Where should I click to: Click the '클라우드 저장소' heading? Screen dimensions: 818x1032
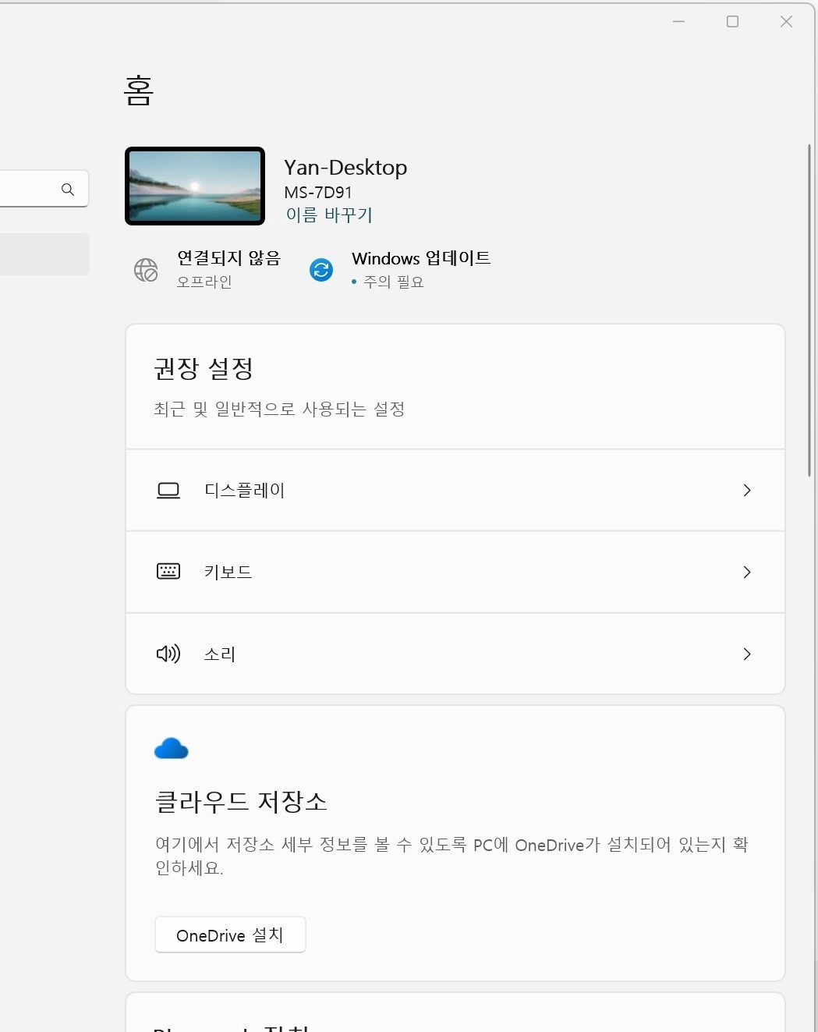(x=241, y=801)
